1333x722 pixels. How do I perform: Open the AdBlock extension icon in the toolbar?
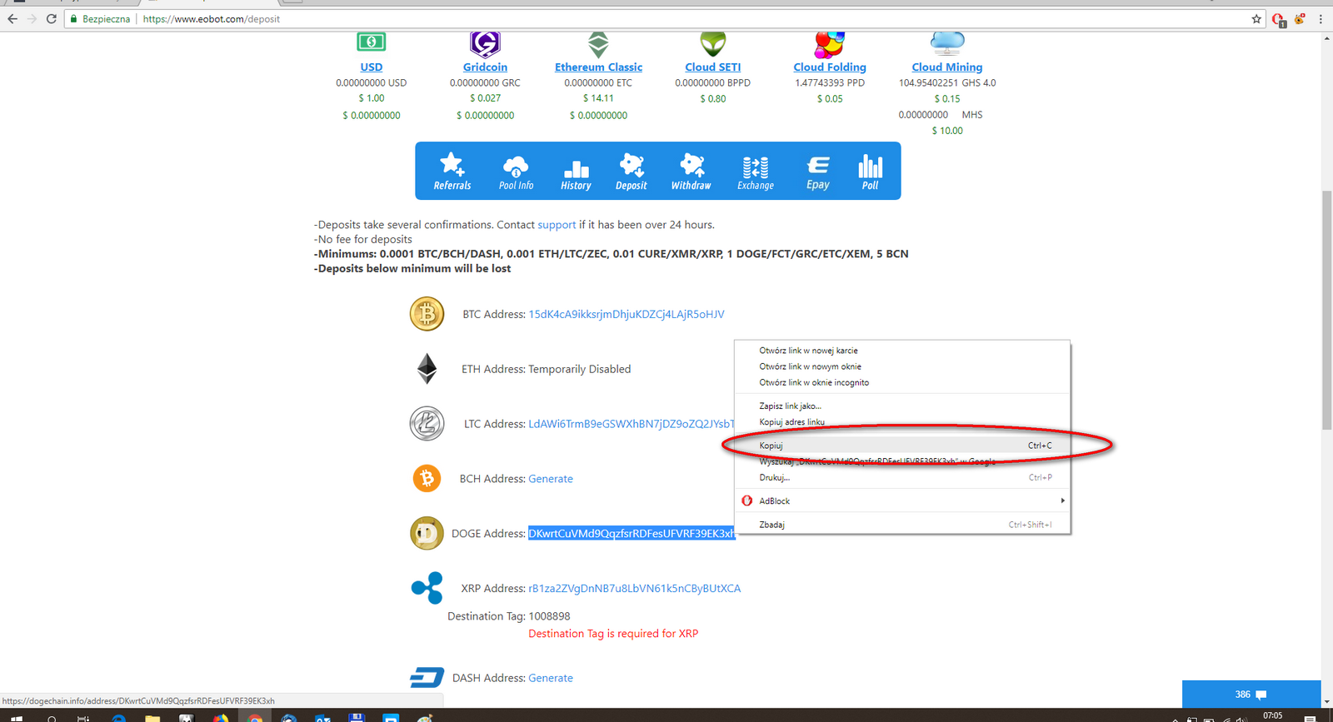coord(1279,19)
